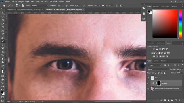
Task: Select the Capa 1 layer
Action: [x=166, y=78]
